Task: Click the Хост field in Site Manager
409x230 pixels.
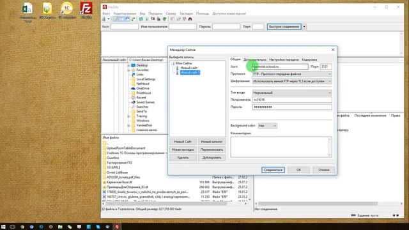Action: click(x=280, y=66)
